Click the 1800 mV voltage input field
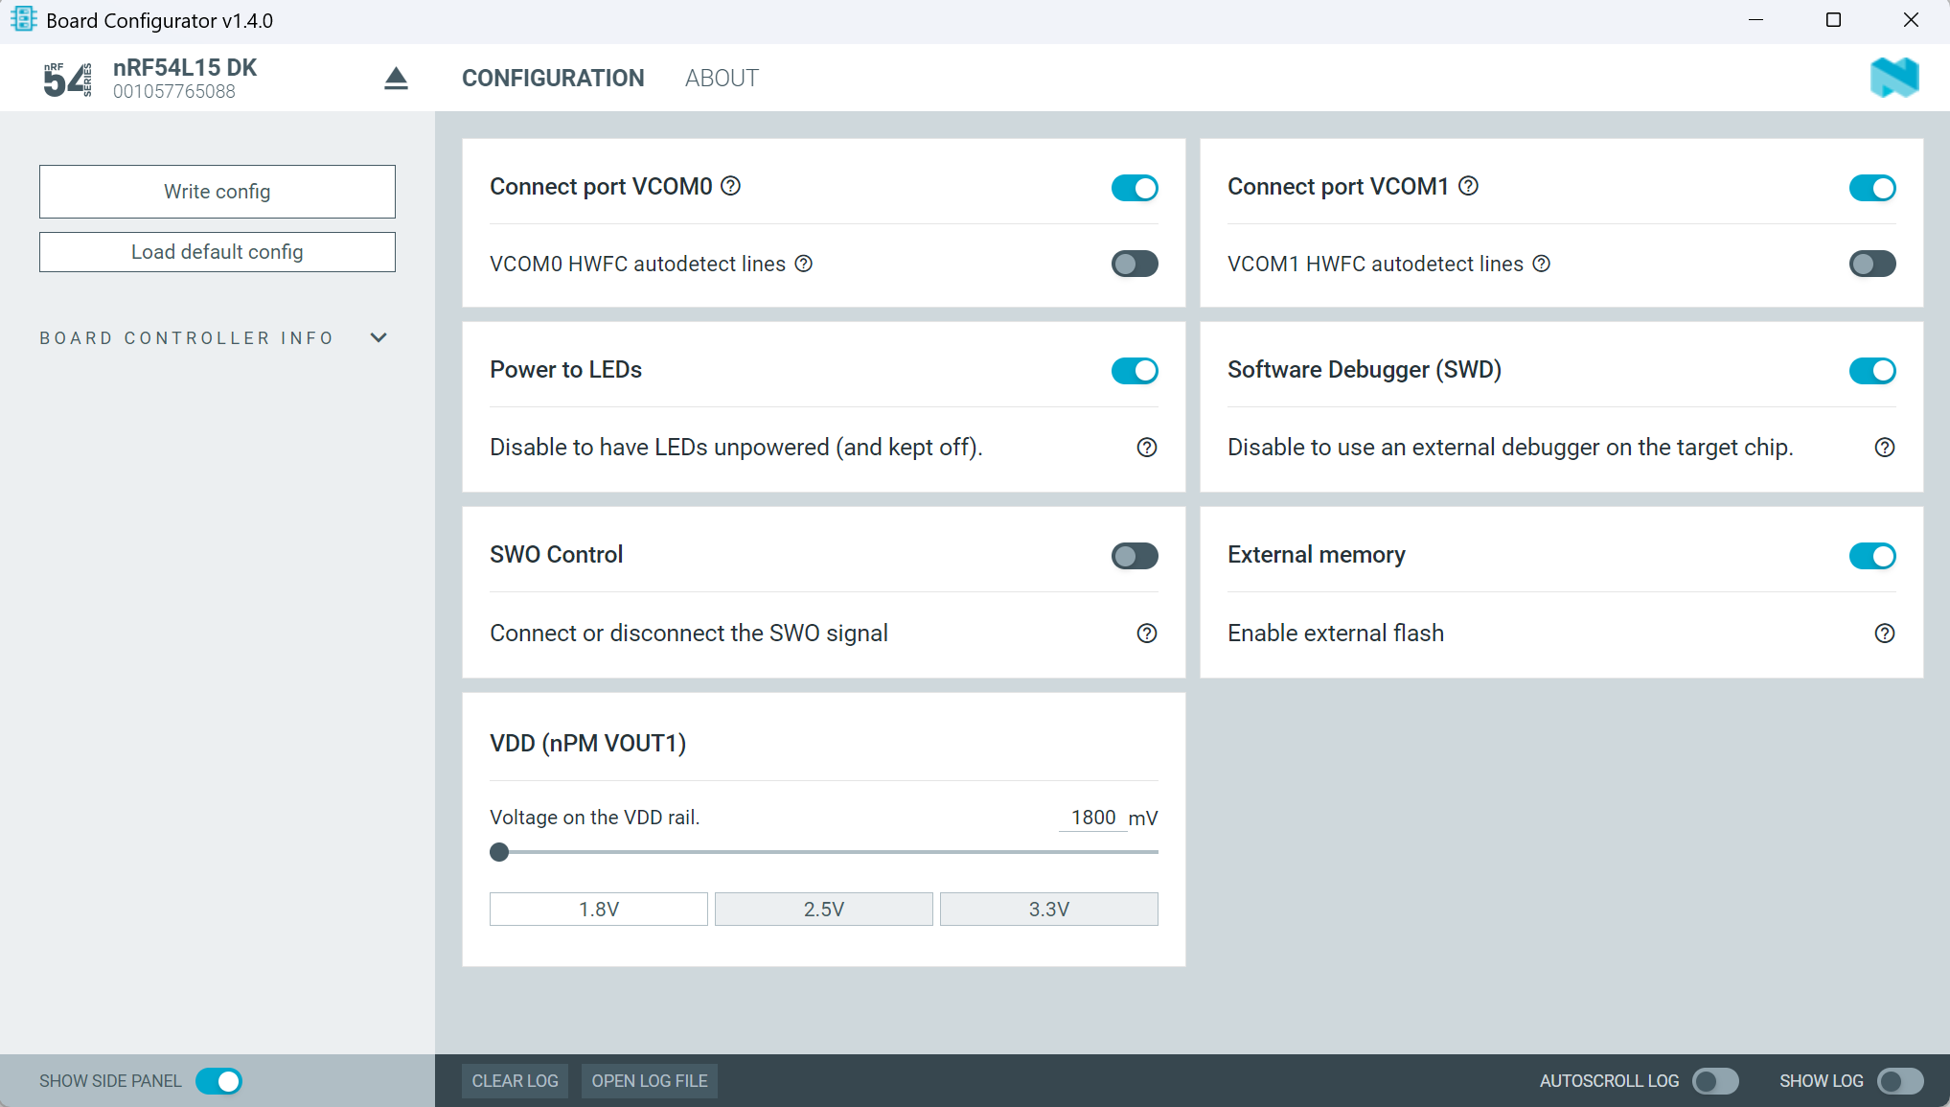The image size is (1950, 1107). pos(1093,818)
